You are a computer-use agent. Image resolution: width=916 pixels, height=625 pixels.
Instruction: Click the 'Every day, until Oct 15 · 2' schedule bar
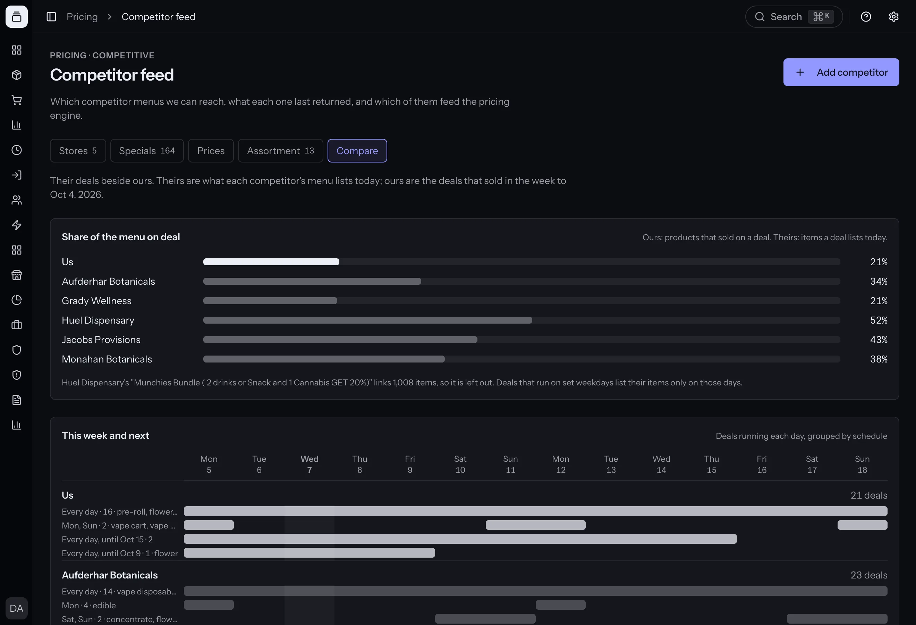[x=460, y=539]
